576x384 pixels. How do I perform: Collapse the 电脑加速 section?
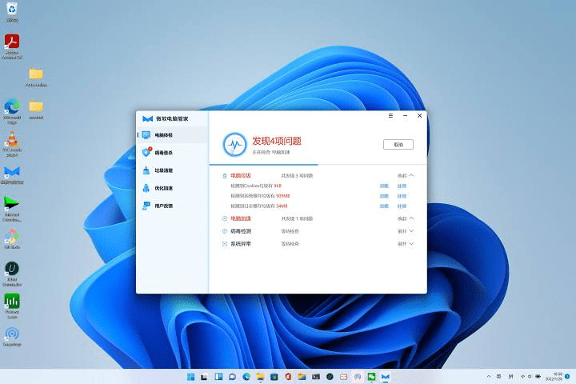pyautogui.click(x=406, y=218)
